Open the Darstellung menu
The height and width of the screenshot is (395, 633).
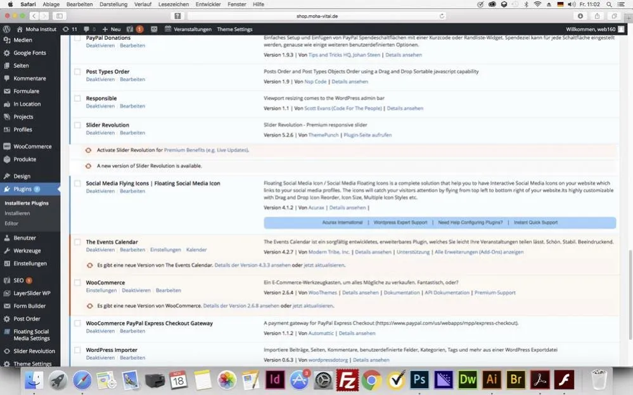tap(113, 4)
